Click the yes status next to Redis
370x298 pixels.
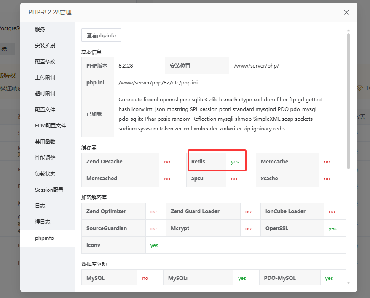(235, 162)
